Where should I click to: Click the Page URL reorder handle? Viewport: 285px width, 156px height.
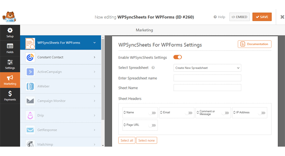click(124, 125)
